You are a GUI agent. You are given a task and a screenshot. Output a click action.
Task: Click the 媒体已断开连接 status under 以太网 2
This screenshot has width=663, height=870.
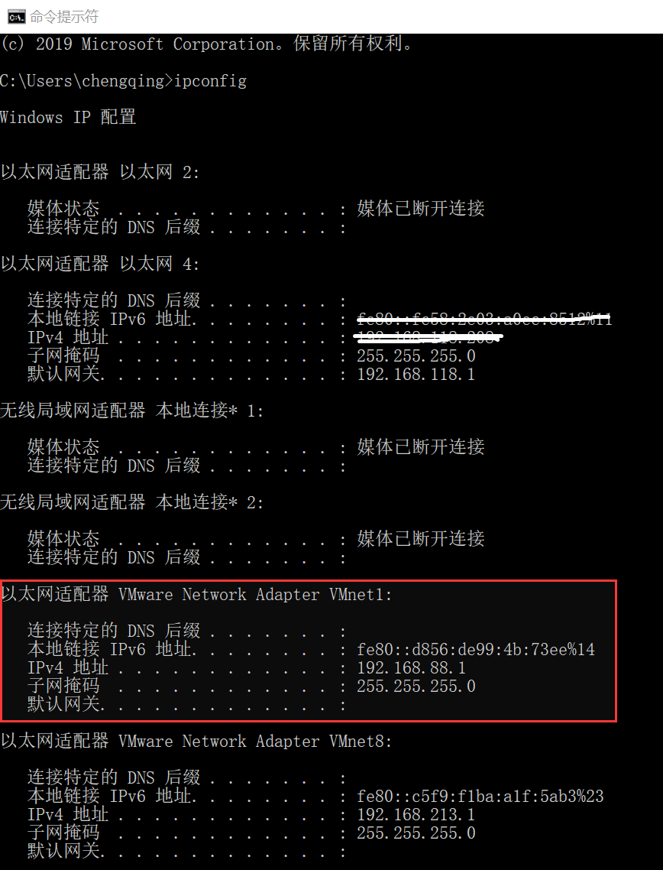tap(421, 209)
